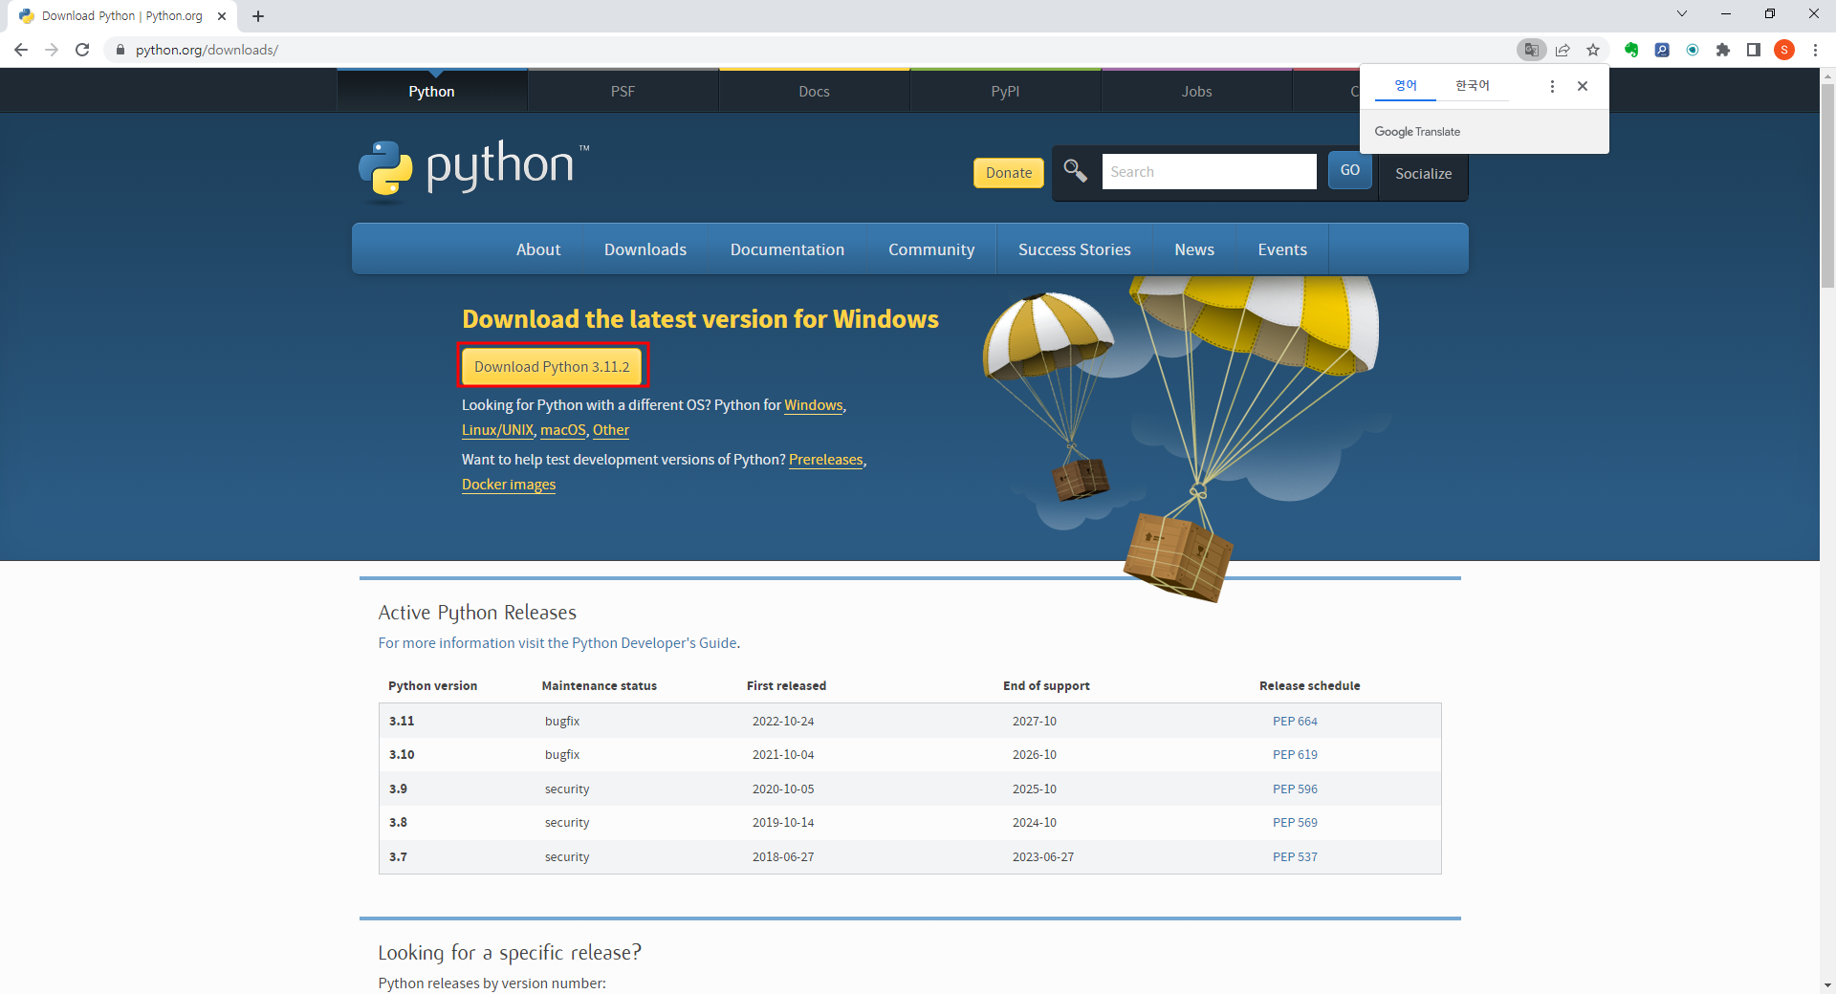Toggle the browser side panel icon
Viewport: 1836px width, 994px height.
1754,50
